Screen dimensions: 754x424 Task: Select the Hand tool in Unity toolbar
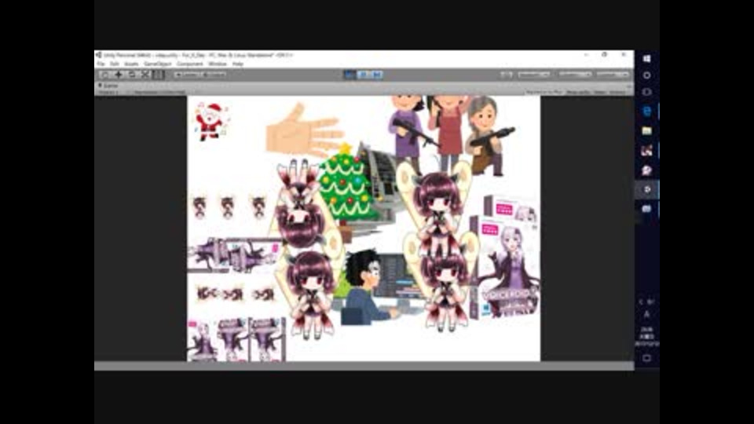(104, 75)
